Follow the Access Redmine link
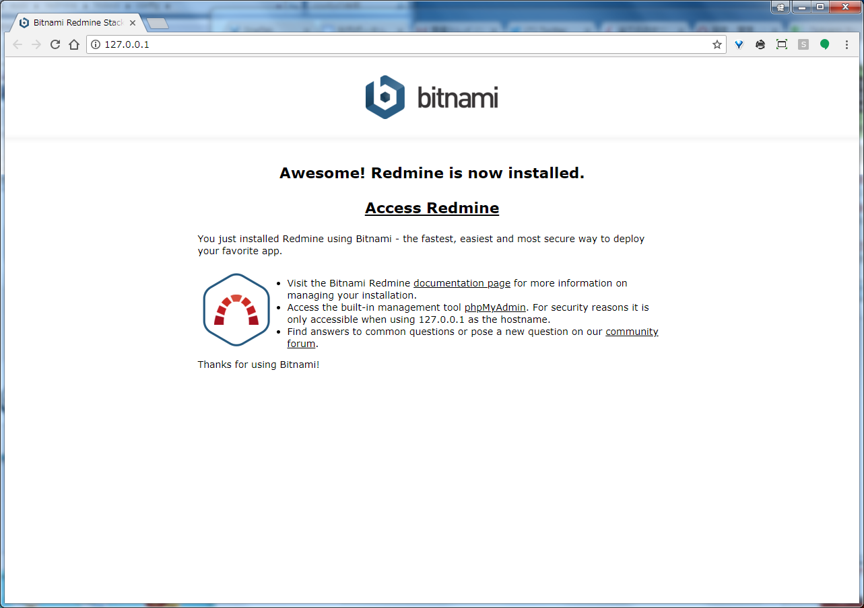This screenshot has width=864, height=608. pyautogui.click(x=432, y=208)
